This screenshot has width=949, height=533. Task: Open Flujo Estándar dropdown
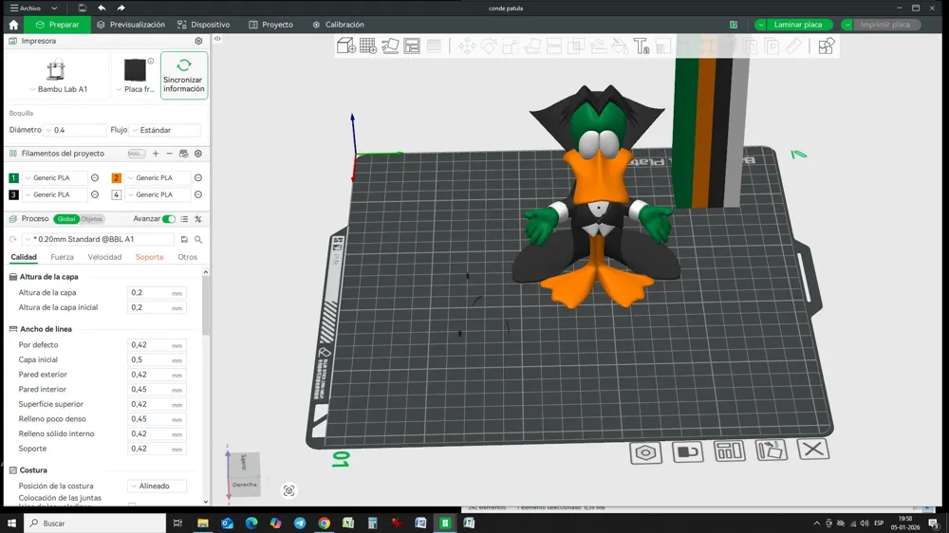[165, 130]
